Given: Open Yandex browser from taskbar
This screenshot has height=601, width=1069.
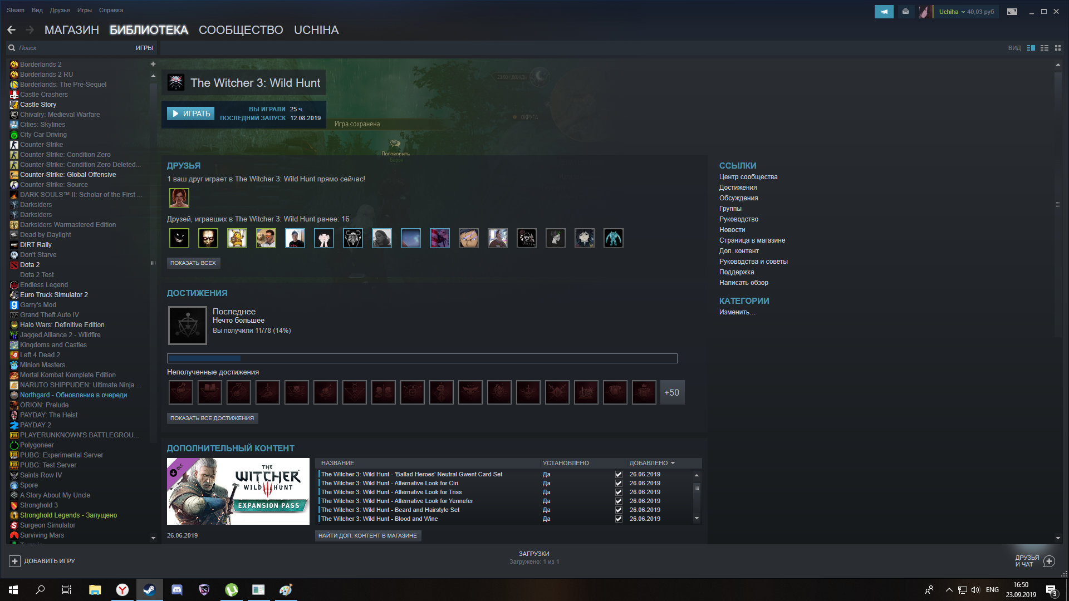Looking at the screenshot, I should point(122,590).
